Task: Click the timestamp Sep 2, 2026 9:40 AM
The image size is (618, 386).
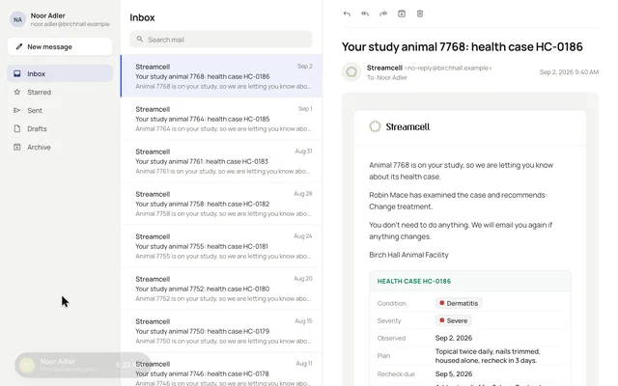Action: tap(569, 72)
